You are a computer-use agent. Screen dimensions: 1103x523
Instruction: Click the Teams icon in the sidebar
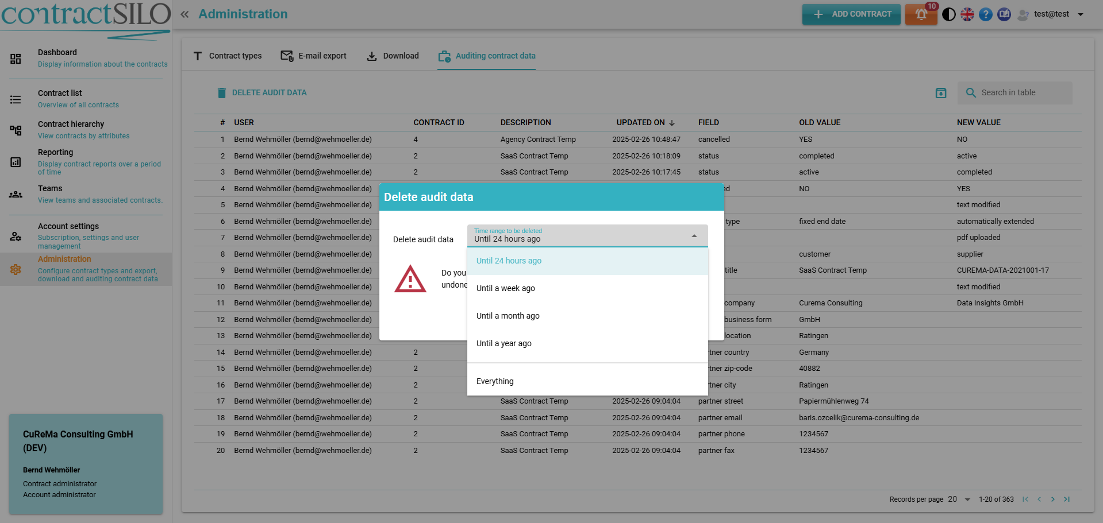pos(16,195)
